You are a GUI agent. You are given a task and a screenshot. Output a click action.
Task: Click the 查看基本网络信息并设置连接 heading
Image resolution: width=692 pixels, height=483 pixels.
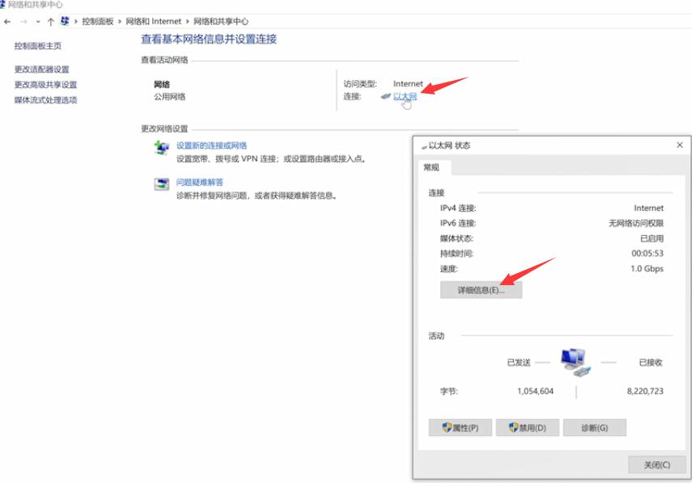coord(209,40)
